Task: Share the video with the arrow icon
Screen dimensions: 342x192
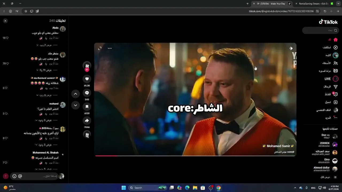Action: (x=87, y=121)
